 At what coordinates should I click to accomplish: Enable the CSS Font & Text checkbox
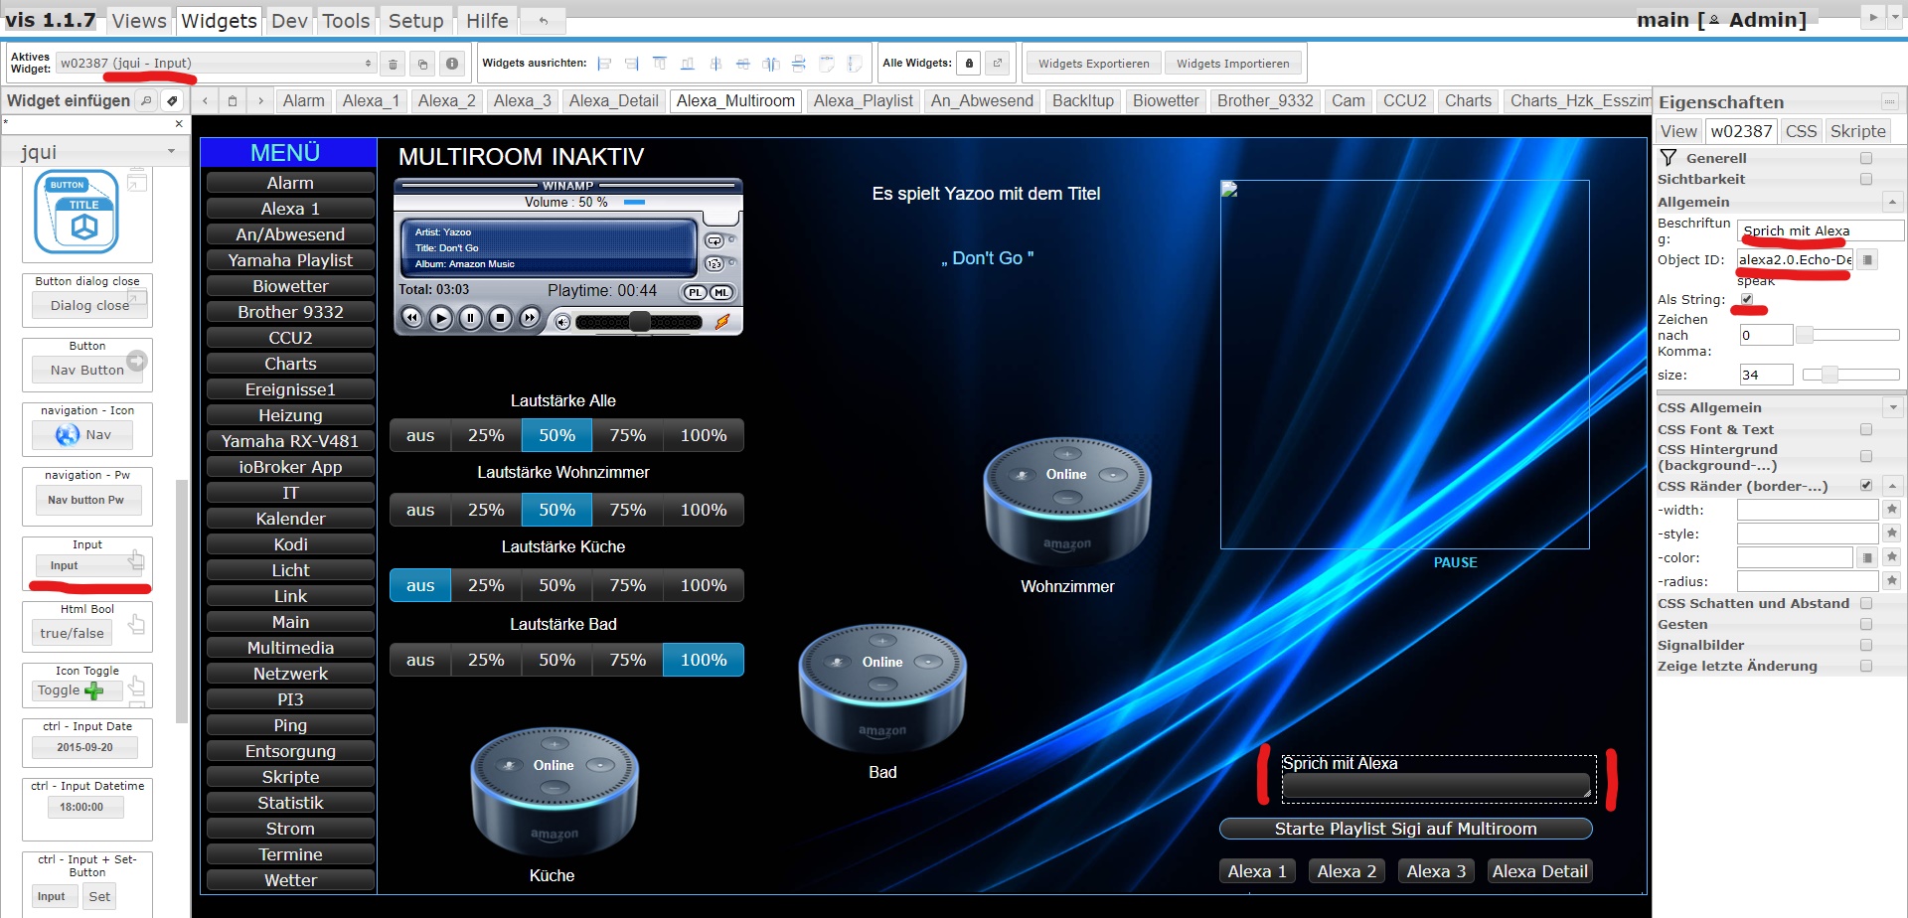pos(1866,429)
